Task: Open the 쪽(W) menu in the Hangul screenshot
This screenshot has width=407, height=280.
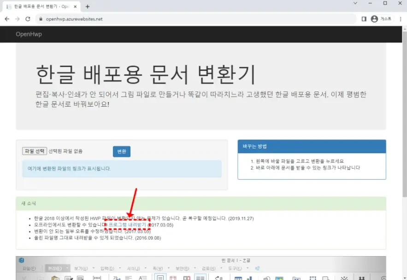Action: 158,269
